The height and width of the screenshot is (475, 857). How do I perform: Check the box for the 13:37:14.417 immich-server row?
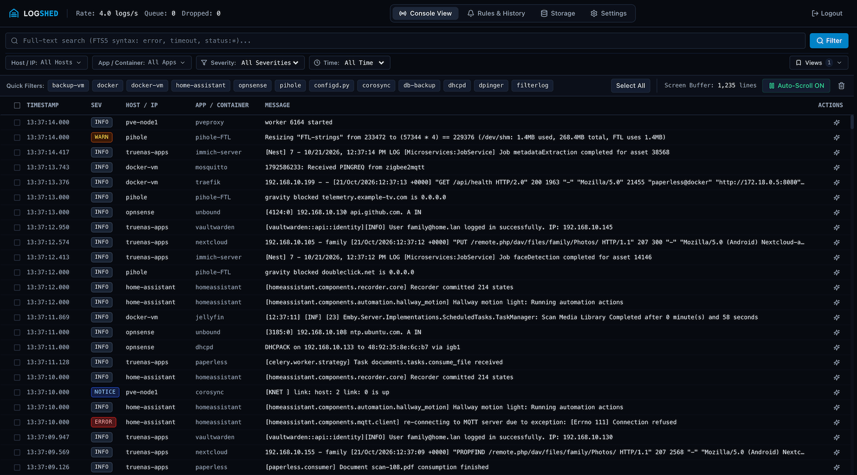pyautogui.click(x=17, y=153)
